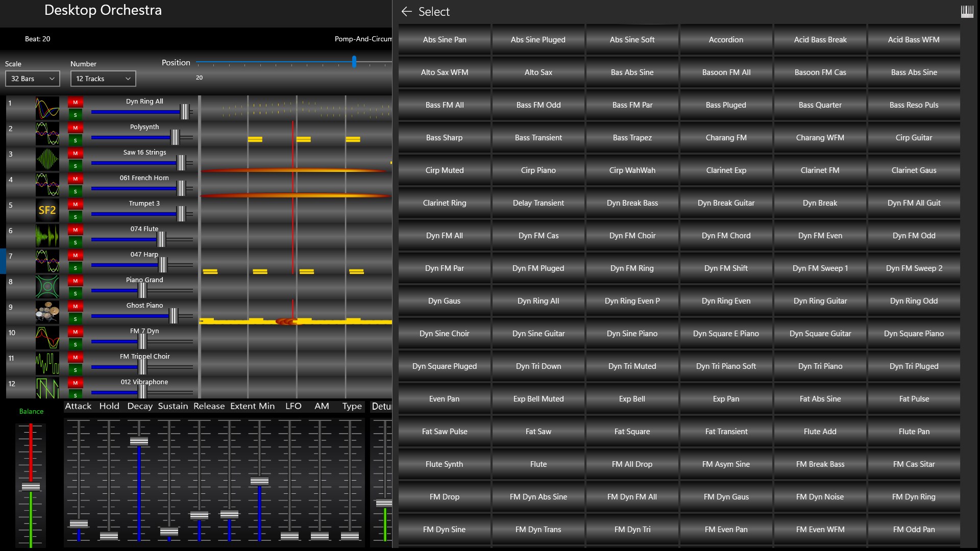Switch to the Attack tab

(78, 406)
